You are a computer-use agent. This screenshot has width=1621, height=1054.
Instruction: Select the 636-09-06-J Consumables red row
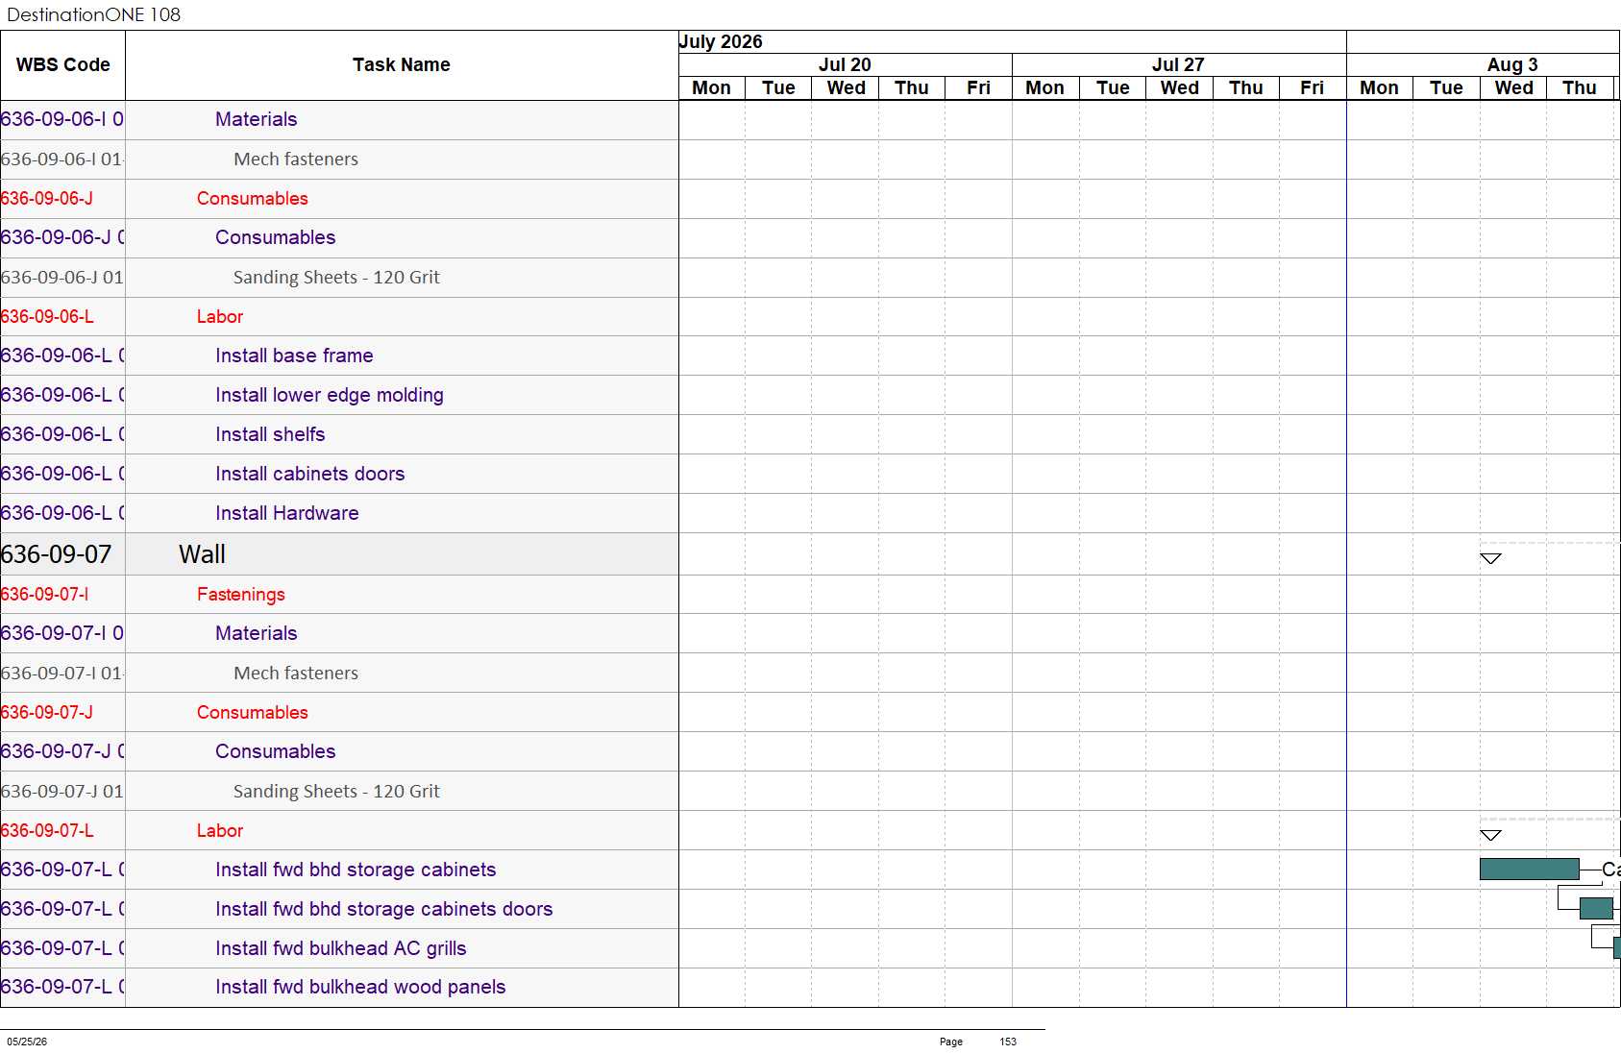pyautogui.click(x=339, y=199)
